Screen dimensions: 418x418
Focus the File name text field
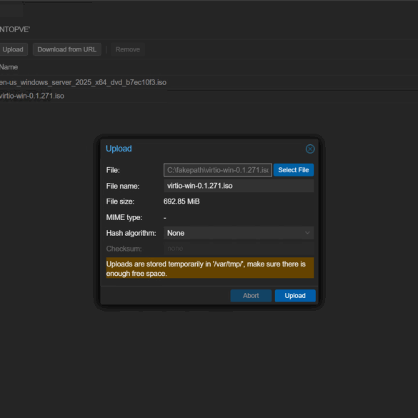pos(239,186)
